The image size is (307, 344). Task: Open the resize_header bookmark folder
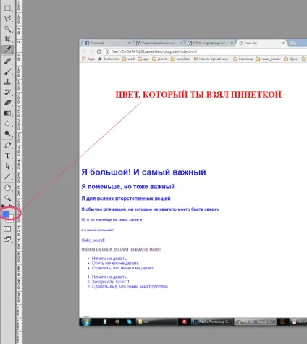point(268,59)
